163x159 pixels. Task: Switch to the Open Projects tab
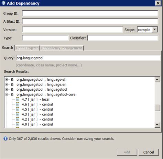[27, 48]
